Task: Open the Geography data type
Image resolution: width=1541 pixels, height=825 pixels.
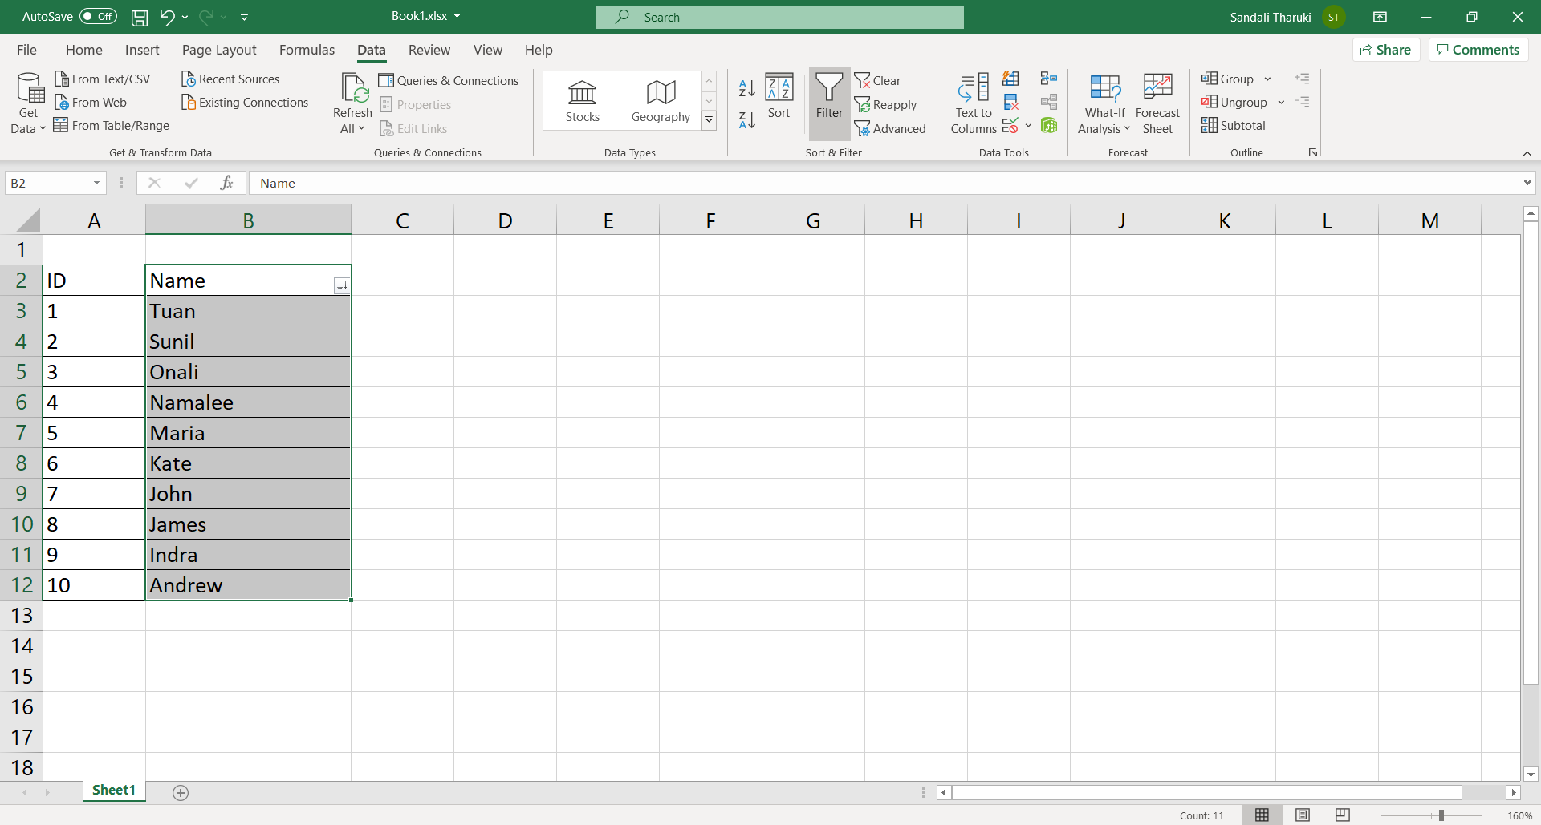Action: click(x=660, y=100)
